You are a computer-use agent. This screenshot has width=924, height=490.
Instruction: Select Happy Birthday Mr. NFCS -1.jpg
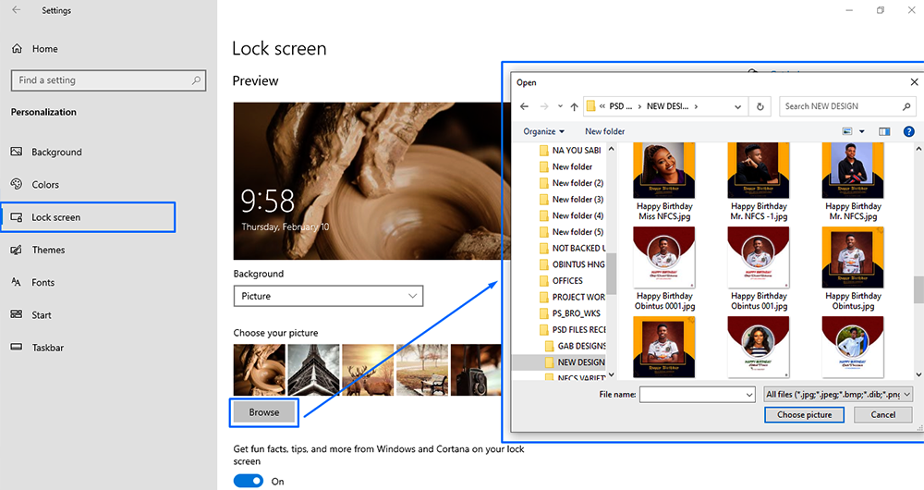coord(759,181)
